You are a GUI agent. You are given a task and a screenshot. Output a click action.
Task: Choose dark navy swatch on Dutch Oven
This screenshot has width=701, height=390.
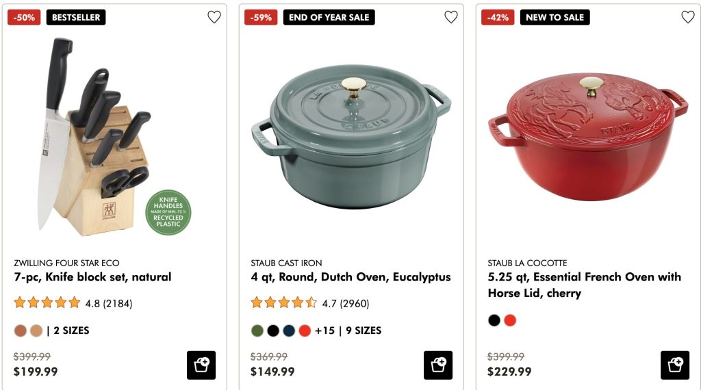[289, 330]
